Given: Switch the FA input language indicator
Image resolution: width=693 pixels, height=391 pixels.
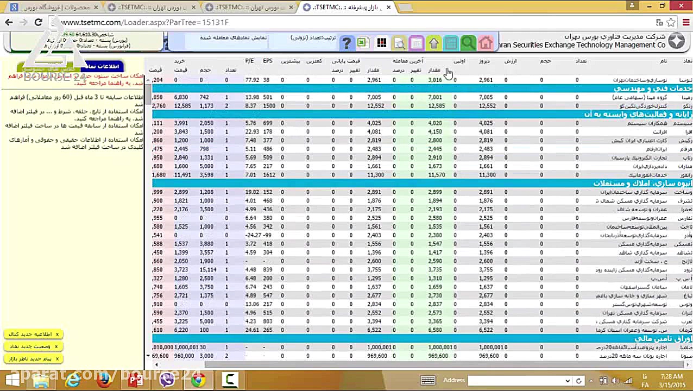Looking at the screenshot, I should coord(645,381).
